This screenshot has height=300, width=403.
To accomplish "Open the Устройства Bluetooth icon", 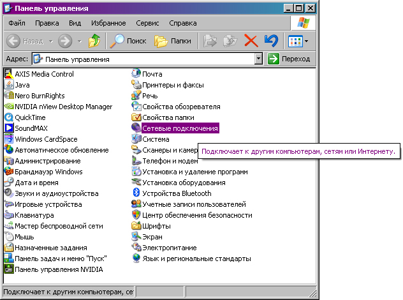I will pyautogui.click(x=136, y=193).
